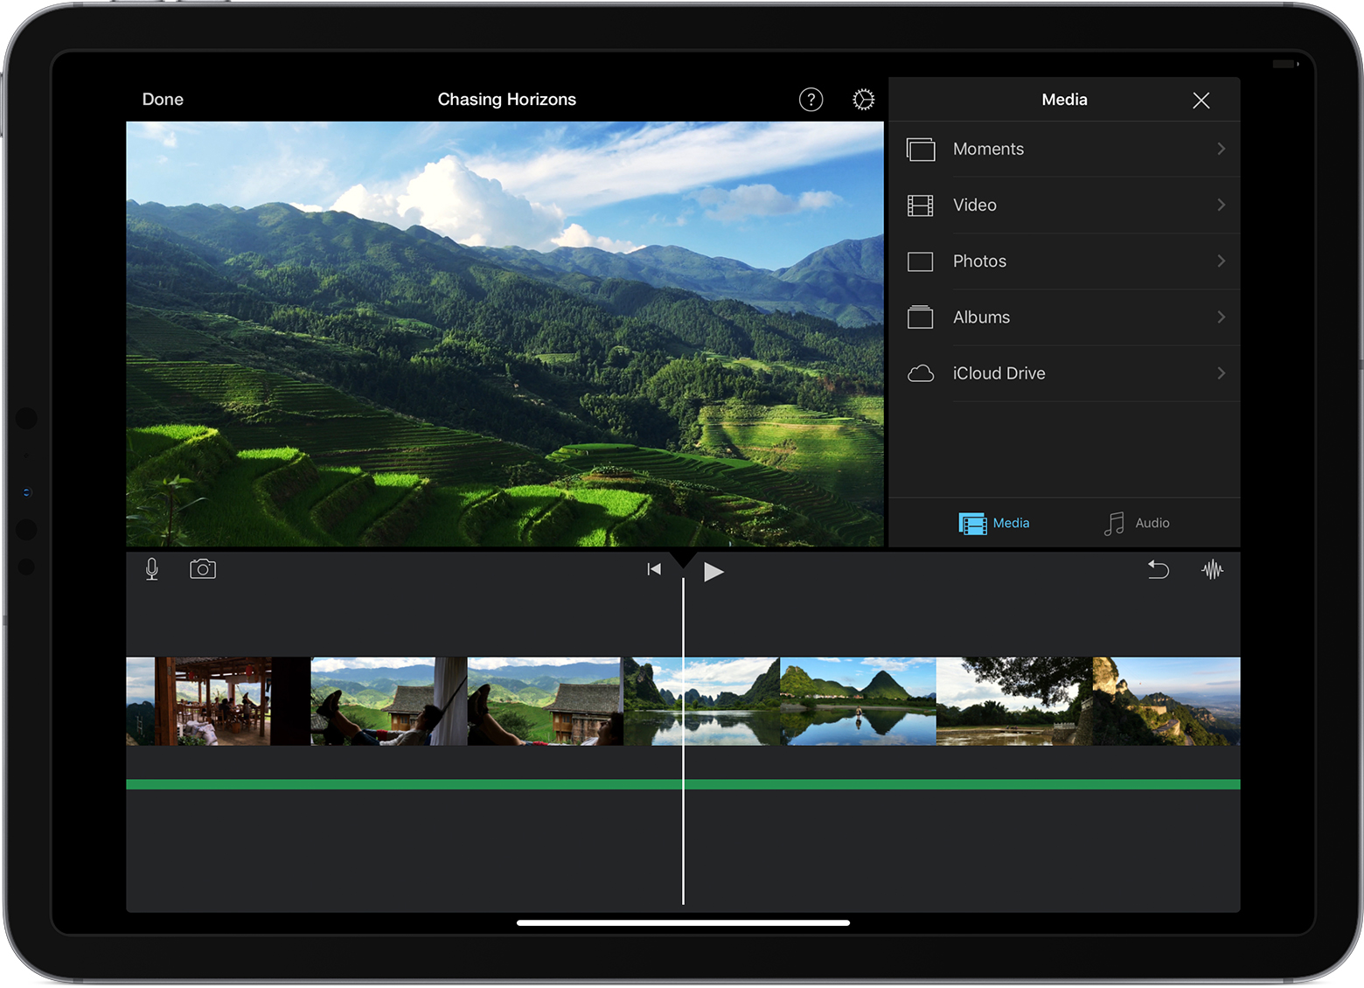This screenshot has width=1364, height=988.
Task: Open project settings gear icon
Action: point(863,100)
